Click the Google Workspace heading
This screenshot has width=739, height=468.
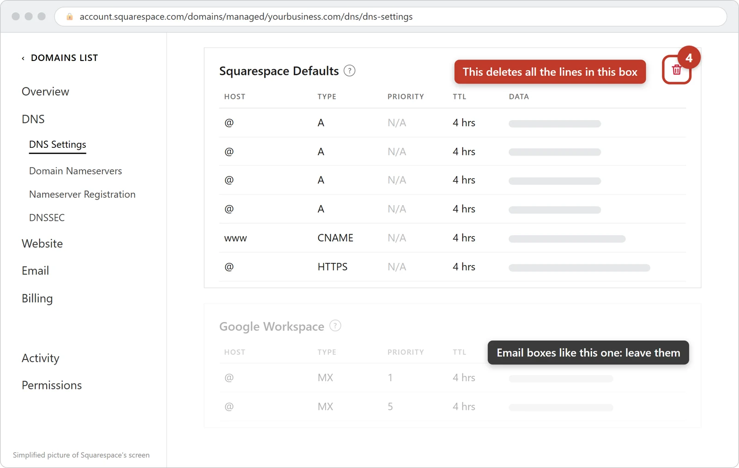point(272,327)
